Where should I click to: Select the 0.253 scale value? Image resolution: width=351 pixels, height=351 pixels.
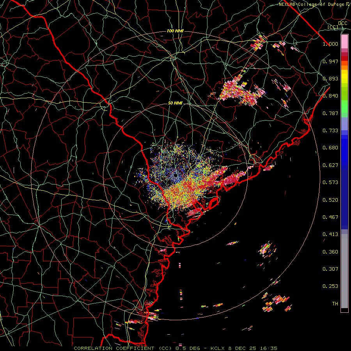tap(330, 286)
